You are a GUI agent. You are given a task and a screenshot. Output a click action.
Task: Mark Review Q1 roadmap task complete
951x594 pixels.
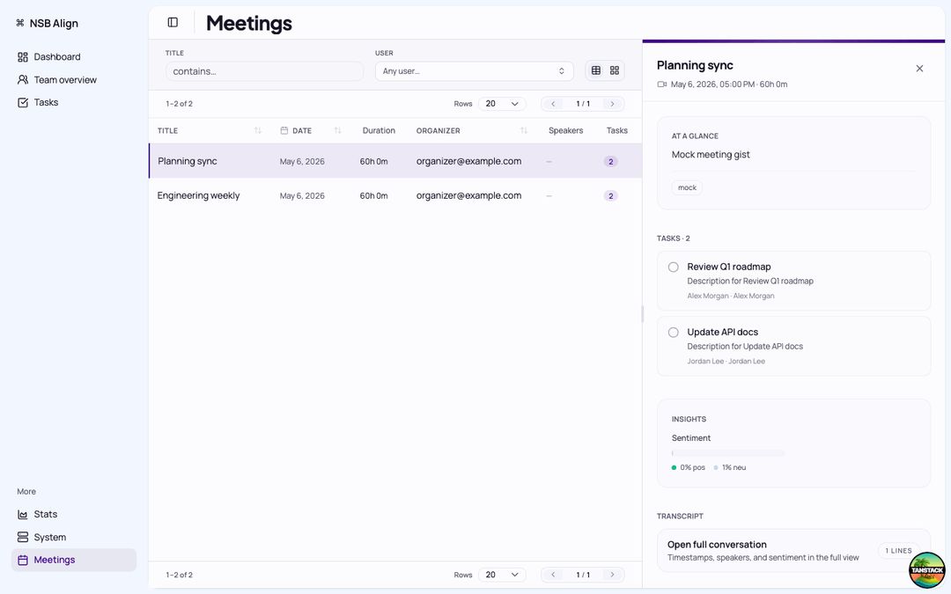click(x=674, y=268)
